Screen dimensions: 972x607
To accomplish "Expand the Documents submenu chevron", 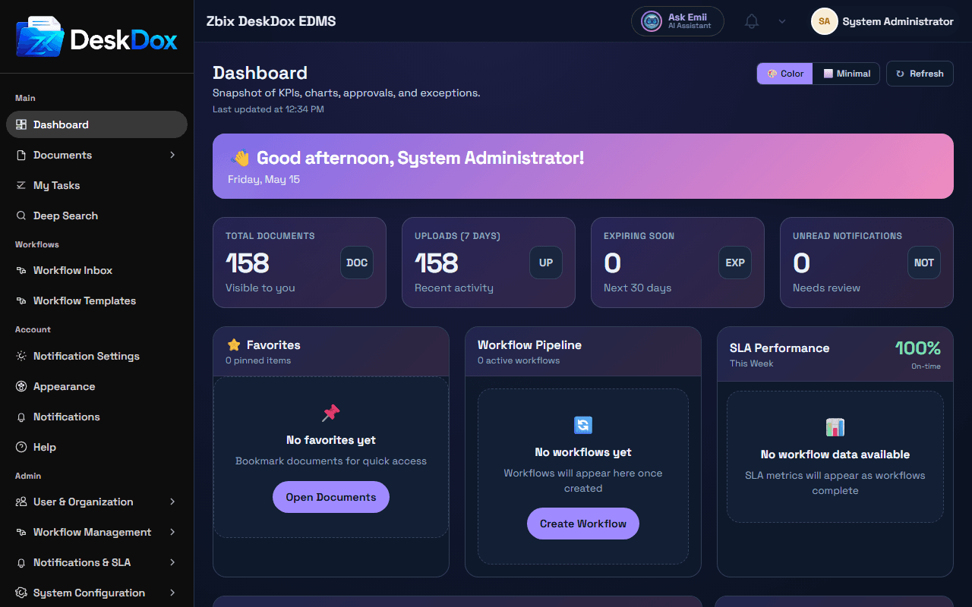I will pos(172,155).
